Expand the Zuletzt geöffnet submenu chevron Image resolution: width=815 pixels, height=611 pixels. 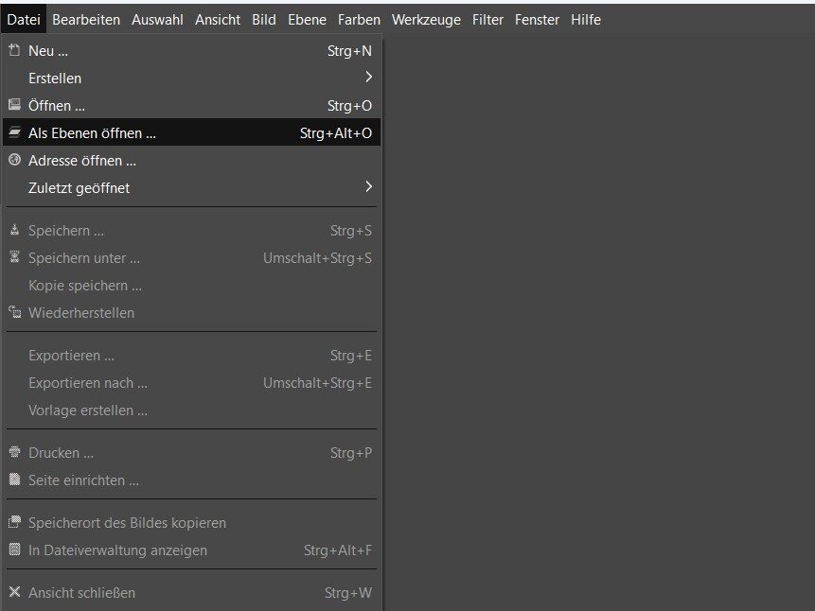click(x=368, y=186)
